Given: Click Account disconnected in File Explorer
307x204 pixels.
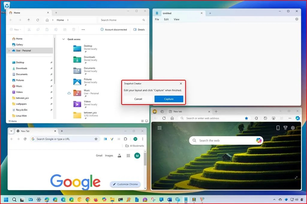Looking at the screenshot, I should tap(114, 30).
